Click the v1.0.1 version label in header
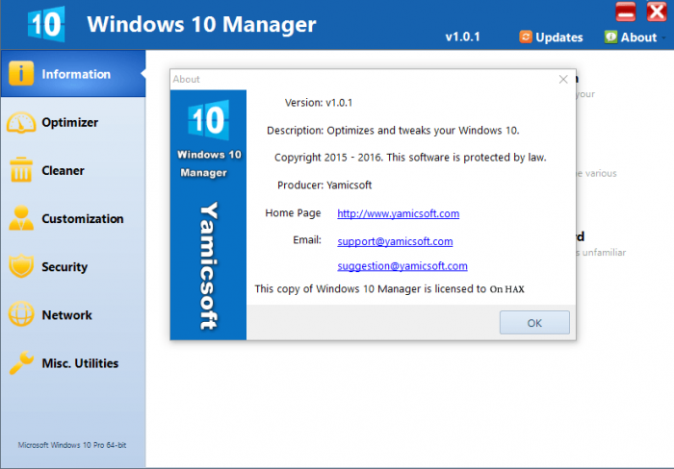 coord(462,37)
